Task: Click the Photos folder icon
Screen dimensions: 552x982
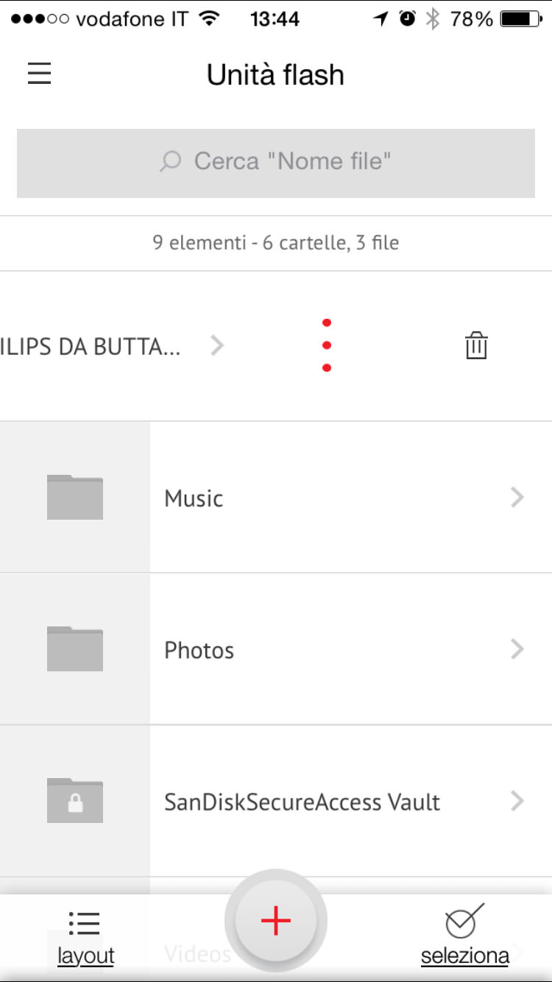Action: (75, 649)
